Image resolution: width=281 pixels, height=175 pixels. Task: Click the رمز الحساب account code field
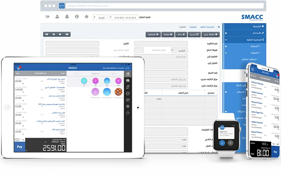click(161, 57)
